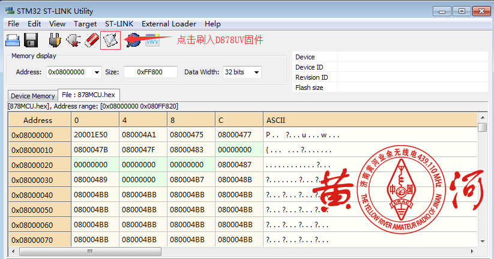The height and width of the screenshot is (259, 494).
Task: Click address row 0x08000060
Action: coord(40,225)
